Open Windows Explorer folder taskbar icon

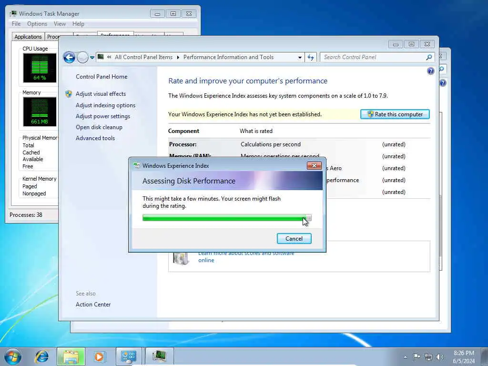pyautogui.click(x=71, y=356)
